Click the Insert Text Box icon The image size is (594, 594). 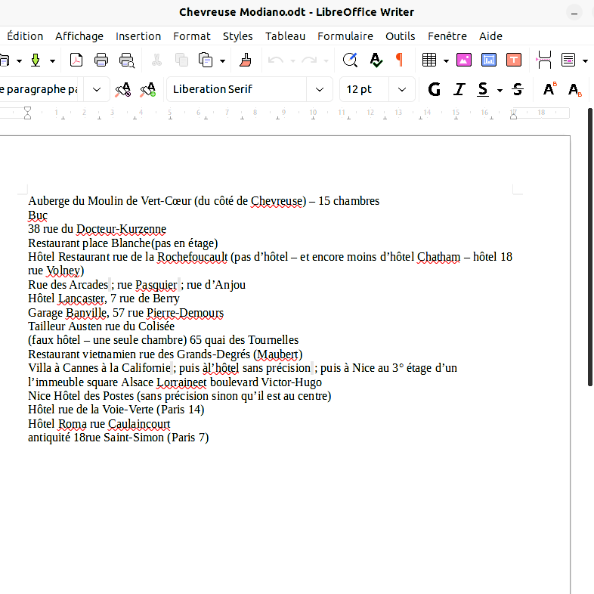[x=514, y=60]
